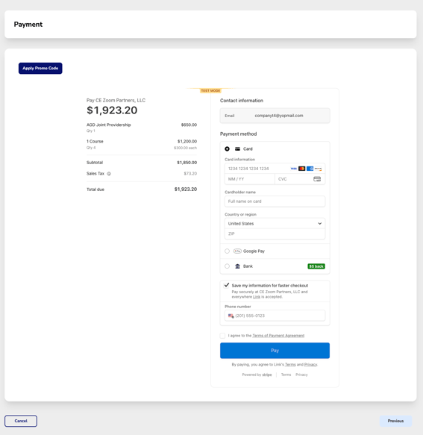Screen dimensions: 423x435
Task: Uncheck Save my information for faster checkout
Action: click(227, 285)
